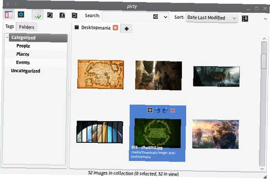Toggle the sidebar panel icon
Image resolution: width=270 pixels, height=179 pixels.
pos(9,15)
